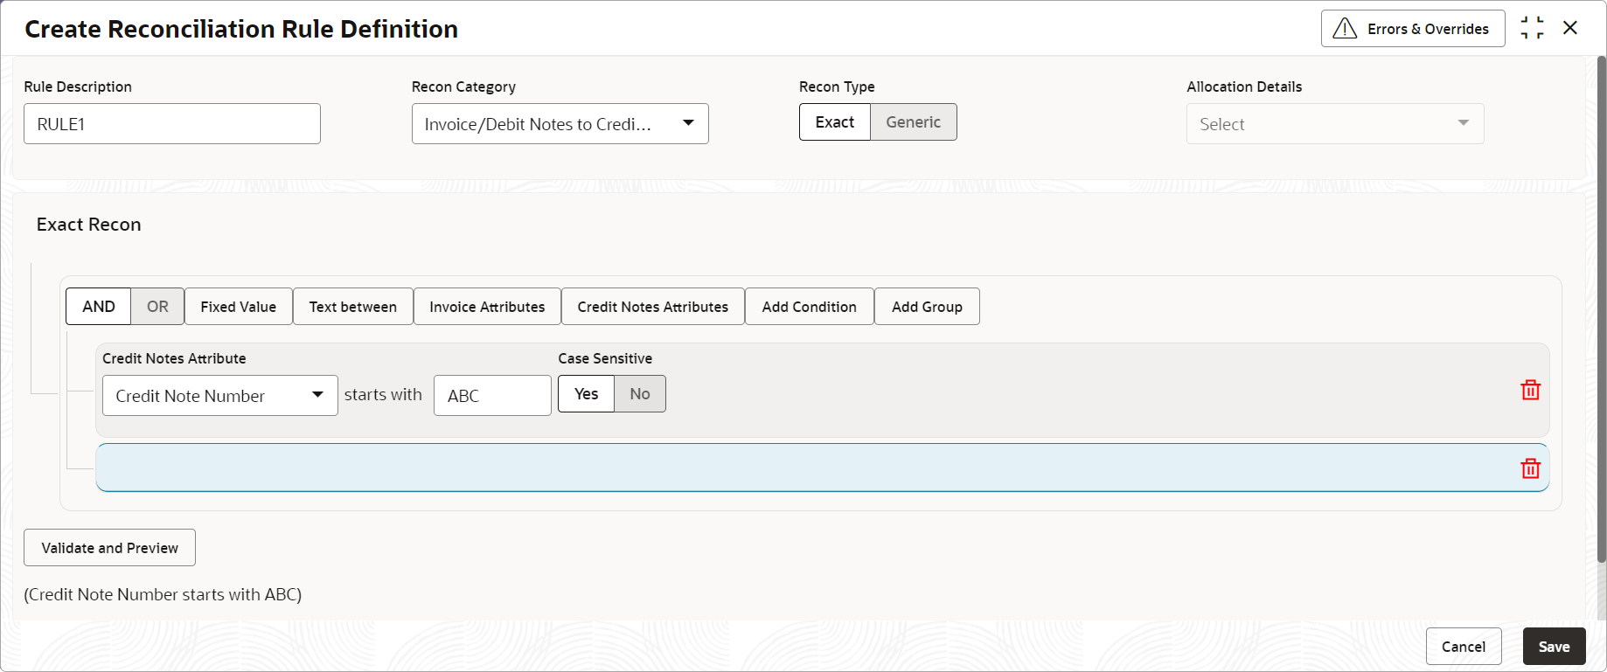This screenshot has width=1607, height=672.
Task: Close the Create Reconciliation Rule dialog
Action: (x=1570, y=28)
